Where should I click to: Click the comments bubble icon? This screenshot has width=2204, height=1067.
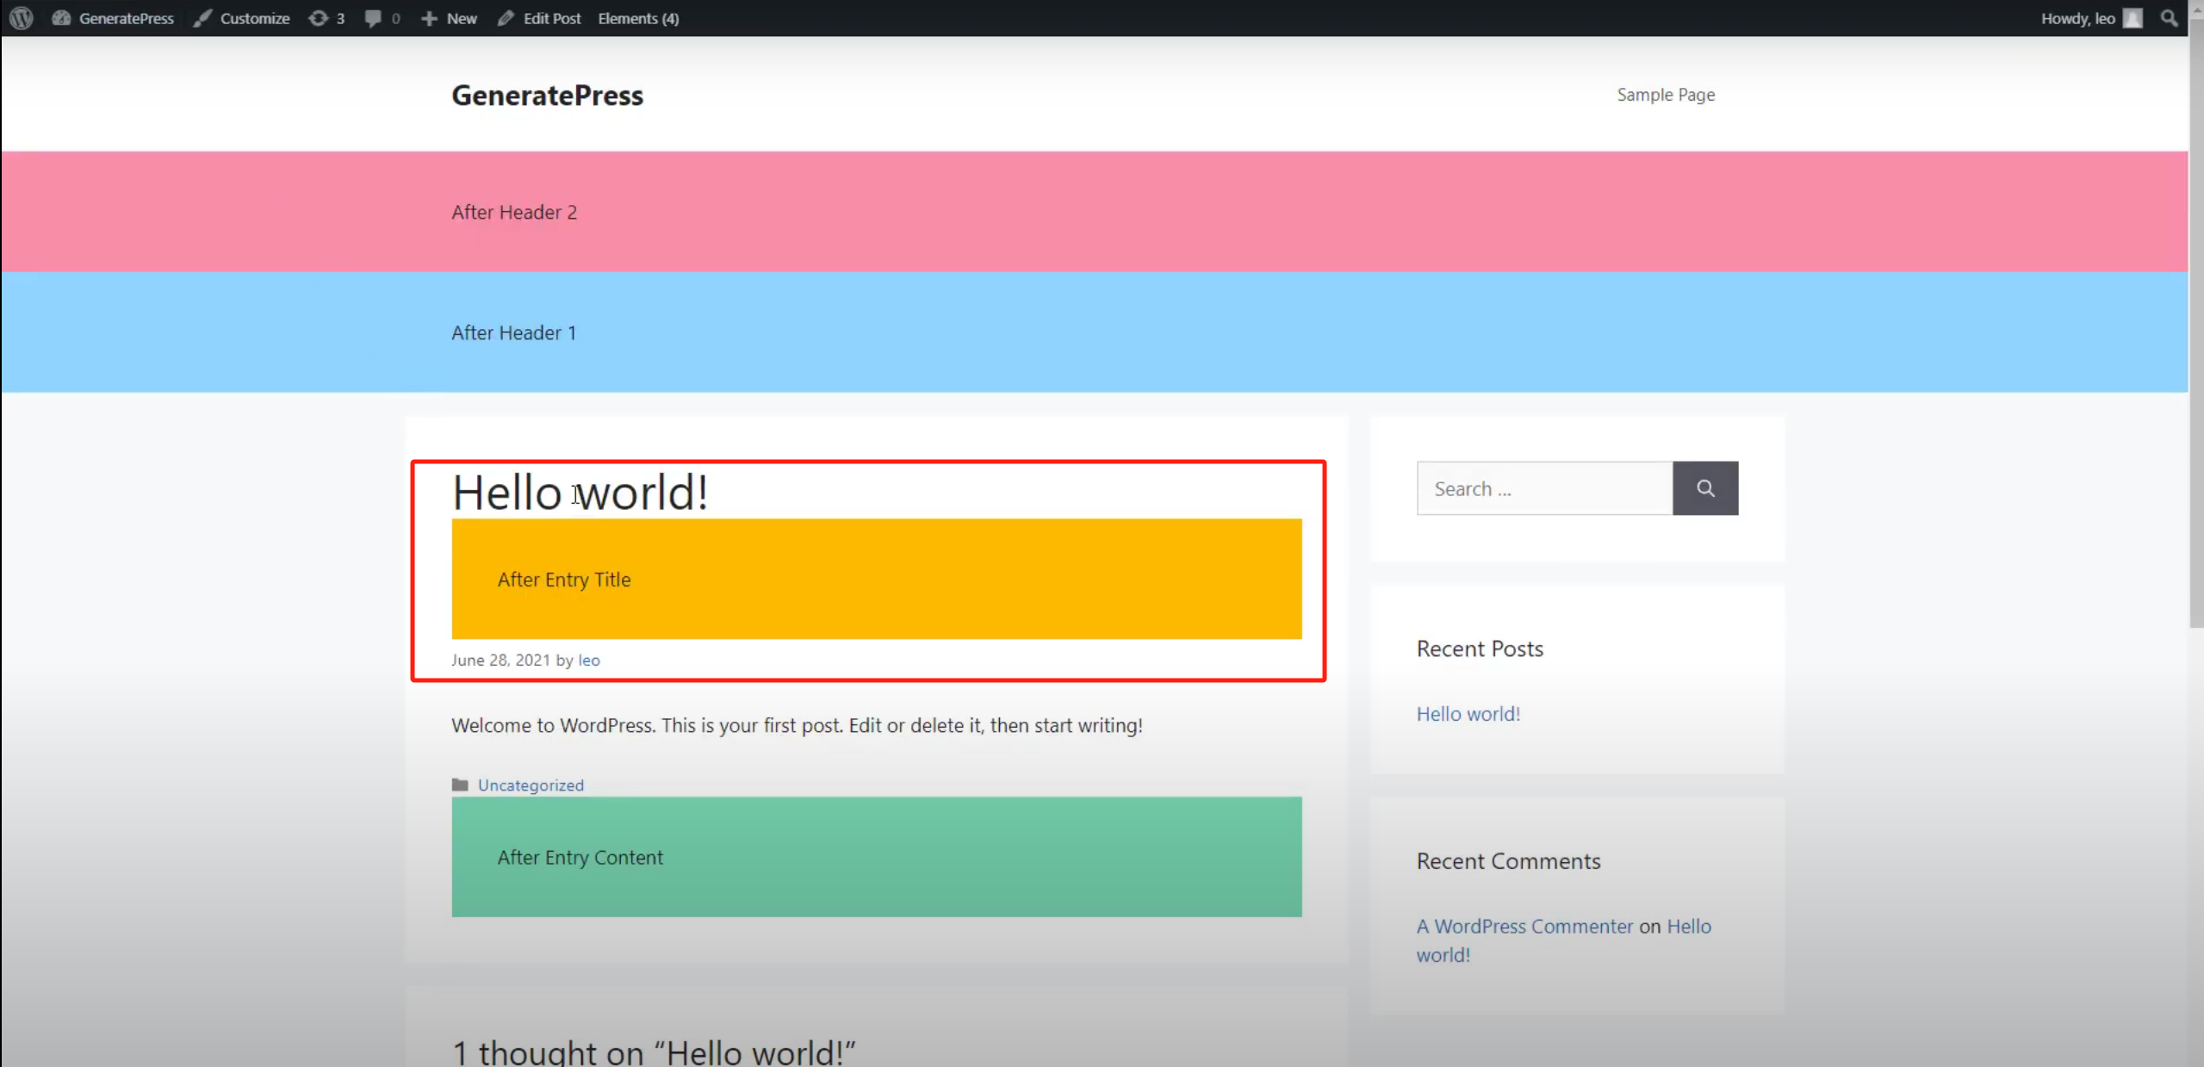point(372,18)
